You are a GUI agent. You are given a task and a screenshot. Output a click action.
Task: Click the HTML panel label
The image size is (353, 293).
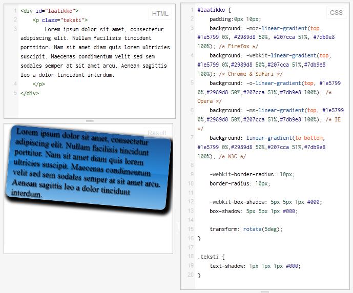pyautogui.click(x=160, y=14)
